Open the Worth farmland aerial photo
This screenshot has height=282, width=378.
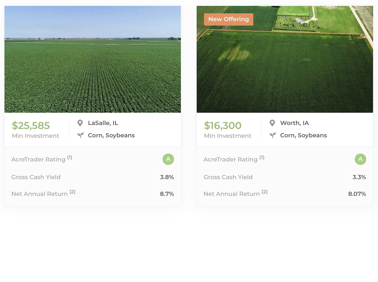click(x=285, y=59)
